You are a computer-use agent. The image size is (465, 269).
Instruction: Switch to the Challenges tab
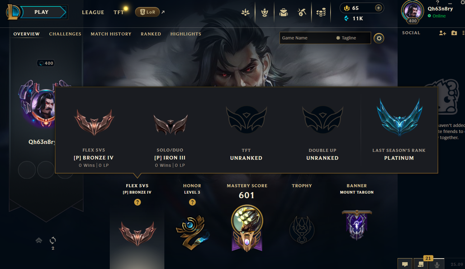tap(65, 34)
